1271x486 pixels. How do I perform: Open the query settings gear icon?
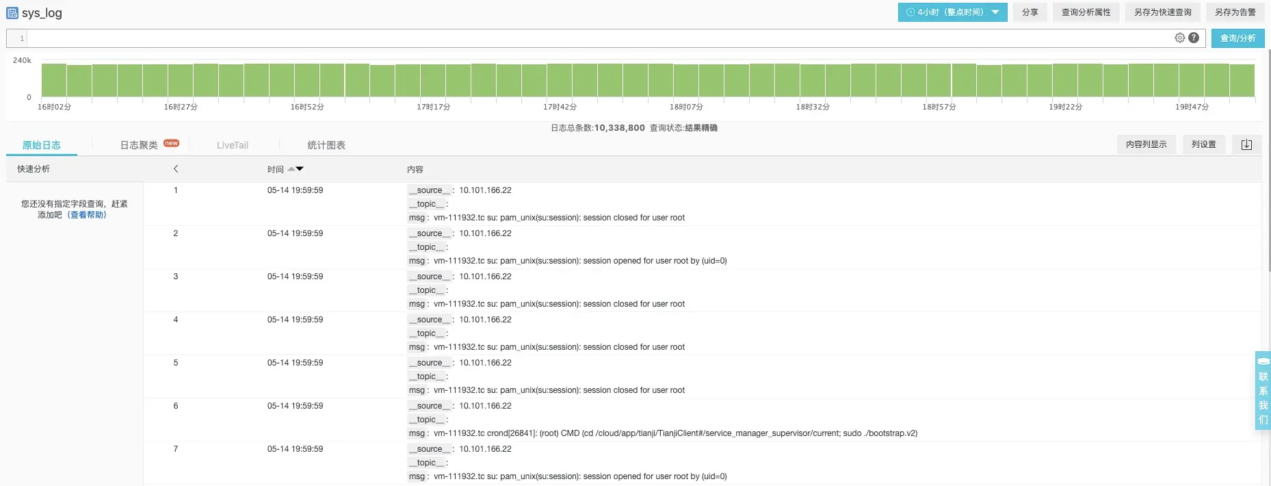[1179, 38]
